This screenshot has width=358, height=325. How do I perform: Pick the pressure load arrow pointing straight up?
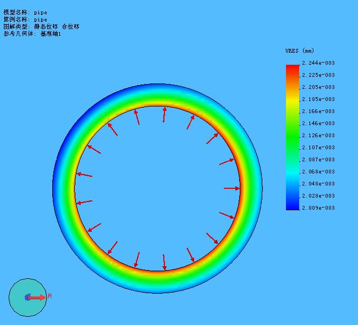click(x=164, y=115)
